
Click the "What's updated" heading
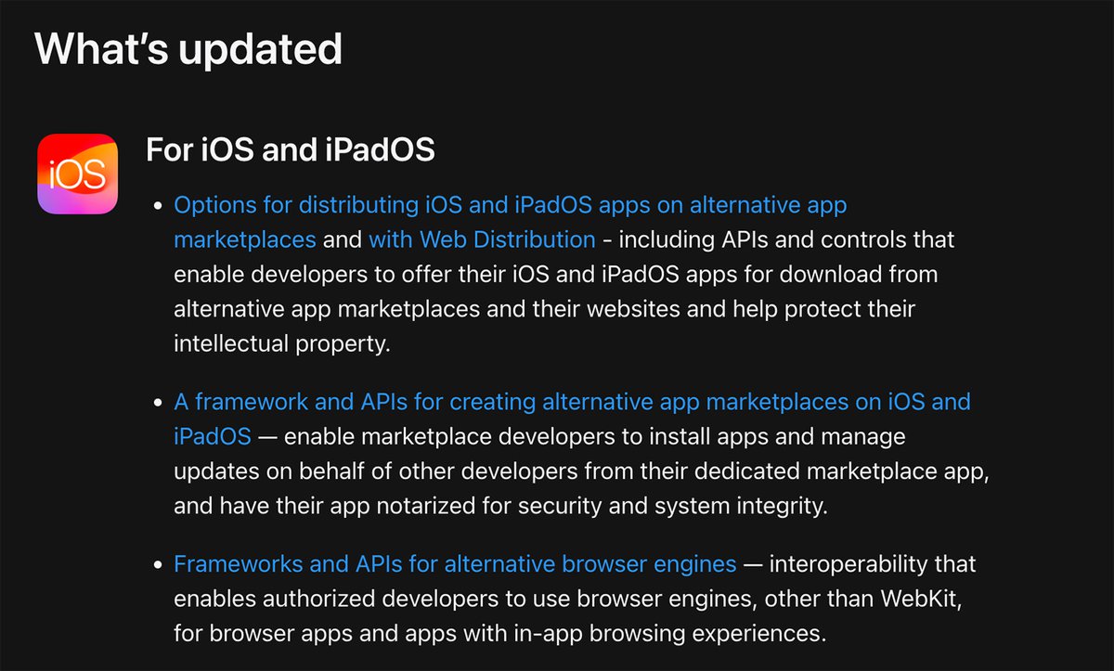click(x=188, y=48)
